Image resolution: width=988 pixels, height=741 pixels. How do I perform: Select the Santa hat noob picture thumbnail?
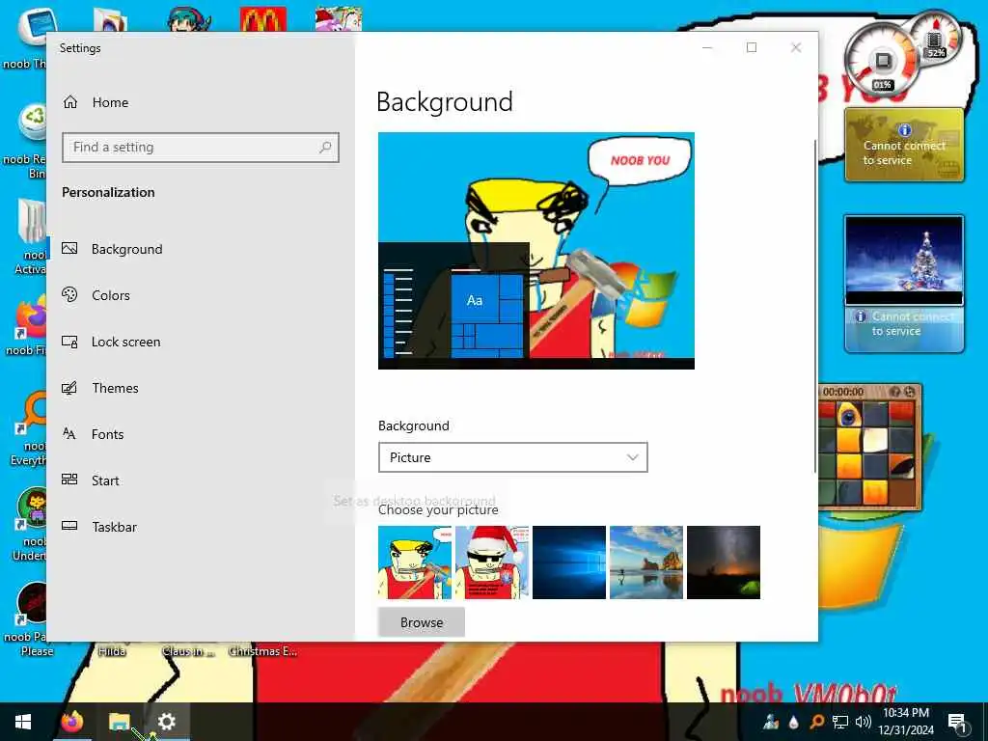[492, 563]
